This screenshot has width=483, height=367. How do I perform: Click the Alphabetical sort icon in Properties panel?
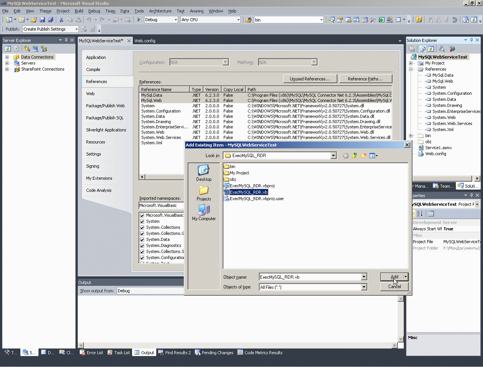(x=420, y=214)
